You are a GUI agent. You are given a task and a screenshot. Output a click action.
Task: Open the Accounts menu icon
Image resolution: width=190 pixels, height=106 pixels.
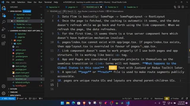pyautogui.click(x=4, y=86)
